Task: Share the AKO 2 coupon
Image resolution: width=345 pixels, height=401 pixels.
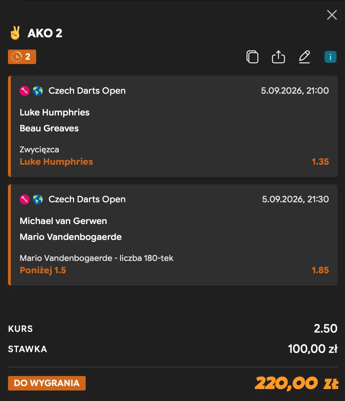Action: point(278,57)
